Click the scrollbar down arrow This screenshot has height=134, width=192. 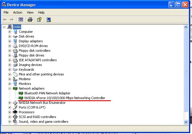click(x=186, y=122)
